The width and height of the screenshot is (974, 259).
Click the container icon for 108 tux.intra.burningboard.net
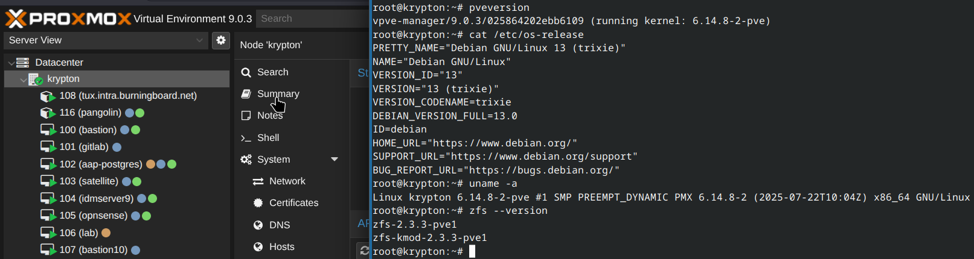tap(48, 96)
